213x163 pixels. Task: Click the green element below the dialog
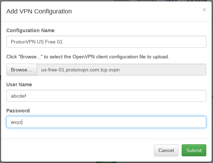coord(107,162)
